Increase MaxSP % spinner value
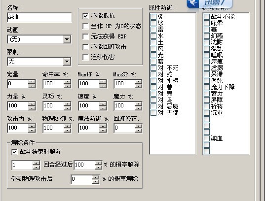This screenshot has height=201, width=265. pos(138,82)
